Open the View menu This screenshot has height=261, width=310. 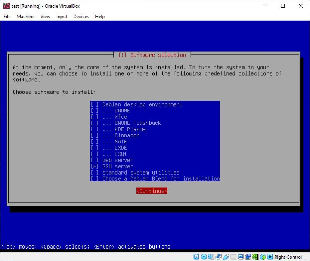[45, 16]
